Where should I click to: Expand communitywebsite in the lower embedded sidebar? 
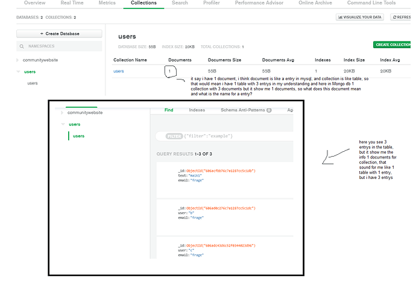point(62,113)
